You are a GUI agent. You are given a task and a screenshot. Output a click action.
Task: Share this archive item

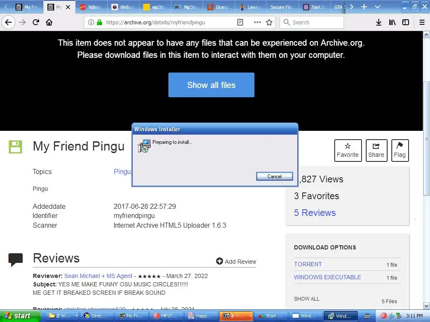coord(376,151)
